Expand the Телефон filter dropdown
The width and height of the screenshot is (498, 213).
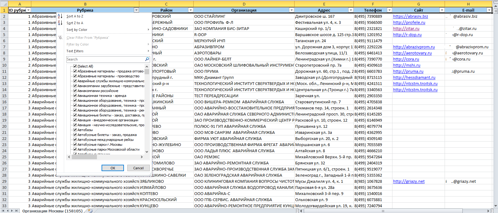(x=389, y=10)
